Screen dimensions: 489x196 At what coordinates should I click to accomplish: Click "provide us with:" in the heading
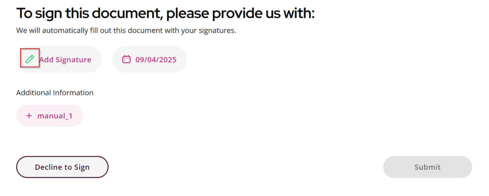pos(263,14)
